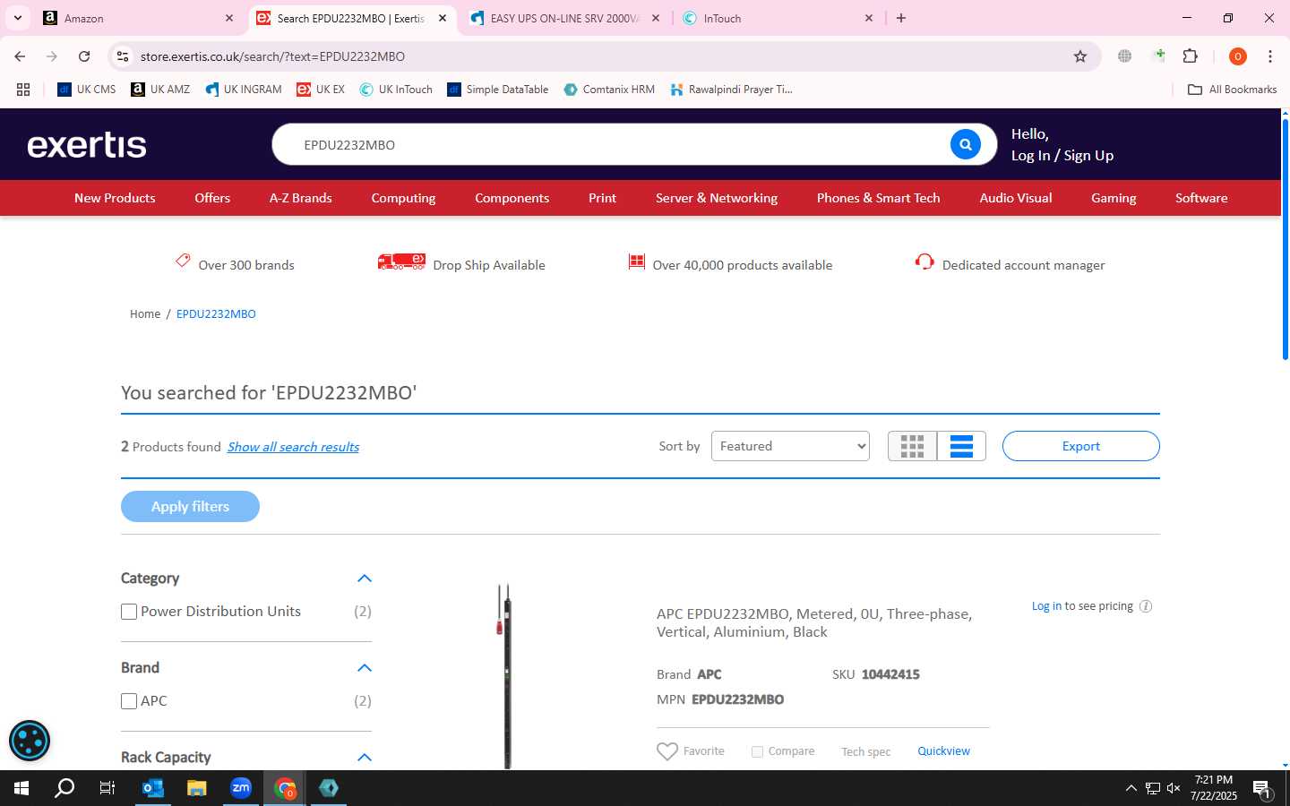The width and height of the screenshot is (1290, 806).
Task: Open Task View on taskbar
Action: [107, 788]
